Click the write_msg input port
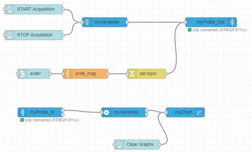252x152 pixels. point(63,74)
